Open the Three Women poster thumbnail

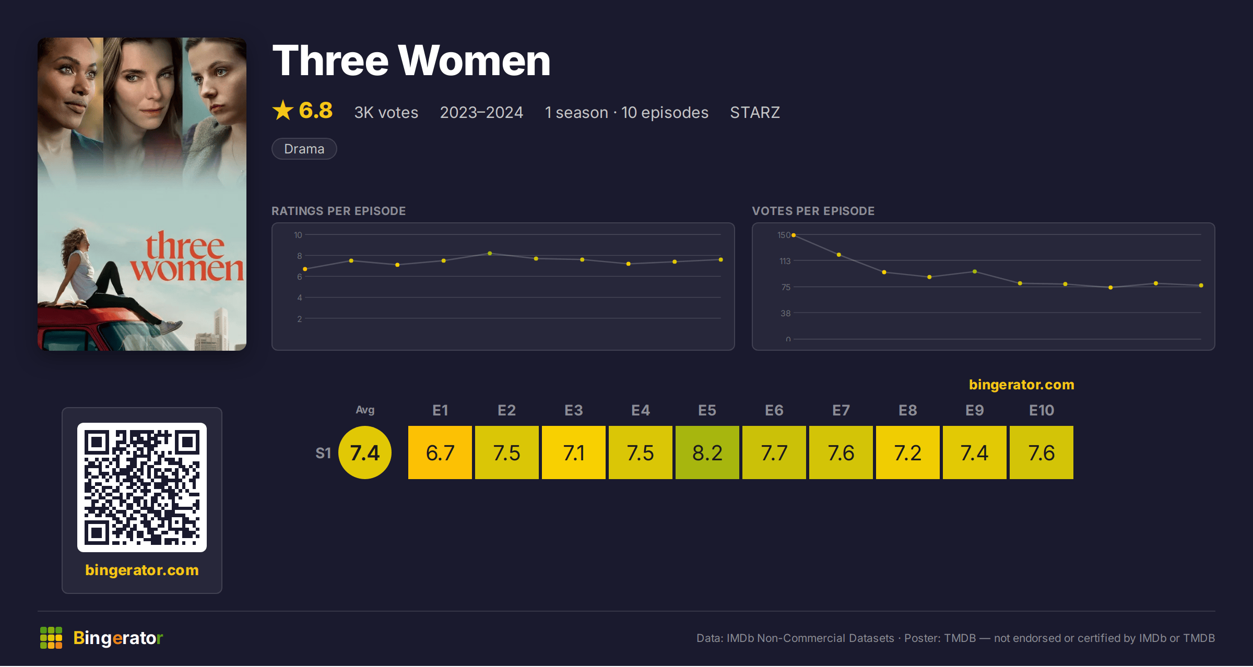142,194
